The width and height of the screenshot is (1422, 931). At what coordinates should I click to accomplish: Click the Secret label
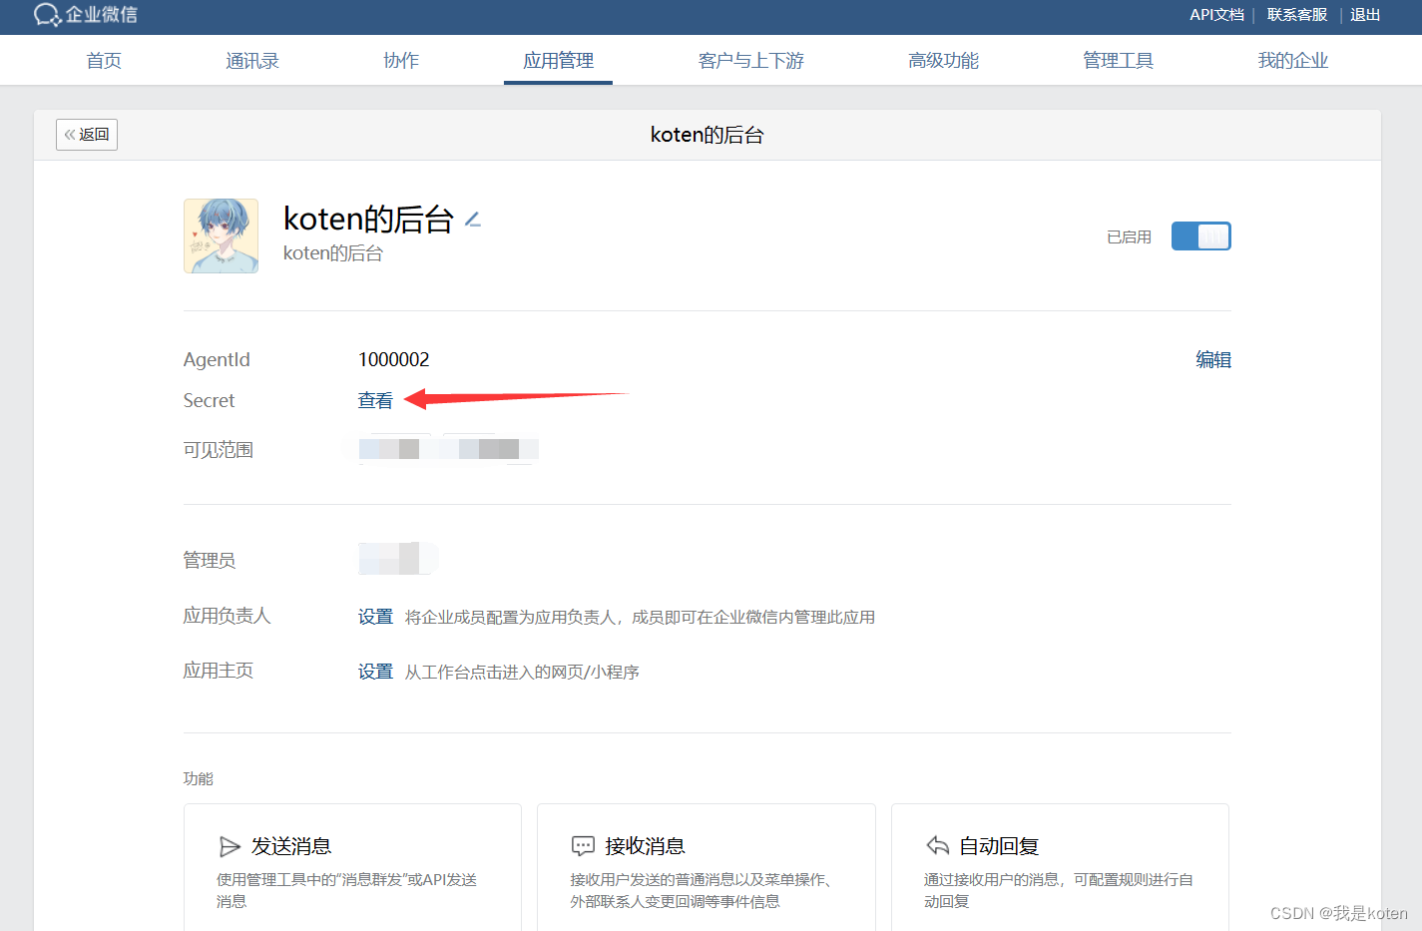point(209,401)
